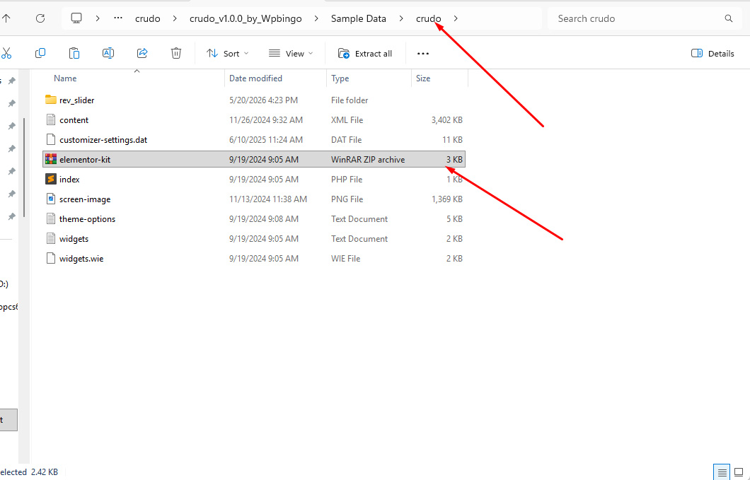Viewport: 750px width, 480px height.
Task: Sort by Date modified column header
Action: (x=255, y=78)
